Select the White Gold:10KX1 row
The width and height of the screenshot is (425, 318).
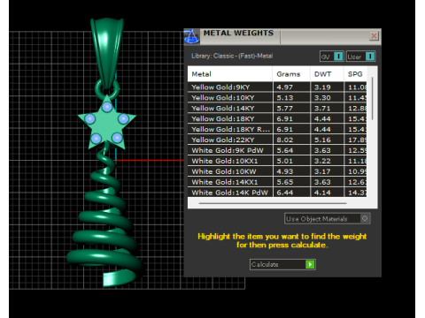(x=277, y=161)
